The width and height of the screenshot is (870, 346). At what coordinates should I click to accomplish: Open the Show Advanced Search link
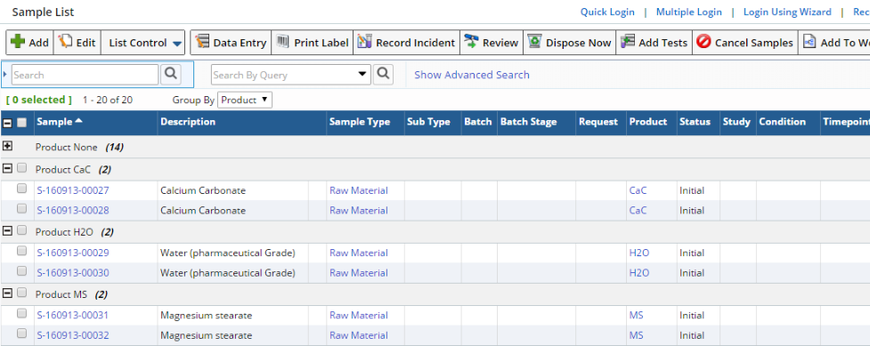coord(472,75)
